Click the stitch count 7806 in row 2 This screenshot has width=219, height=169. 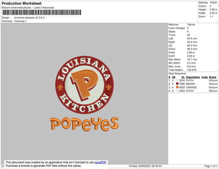[182, 84]
